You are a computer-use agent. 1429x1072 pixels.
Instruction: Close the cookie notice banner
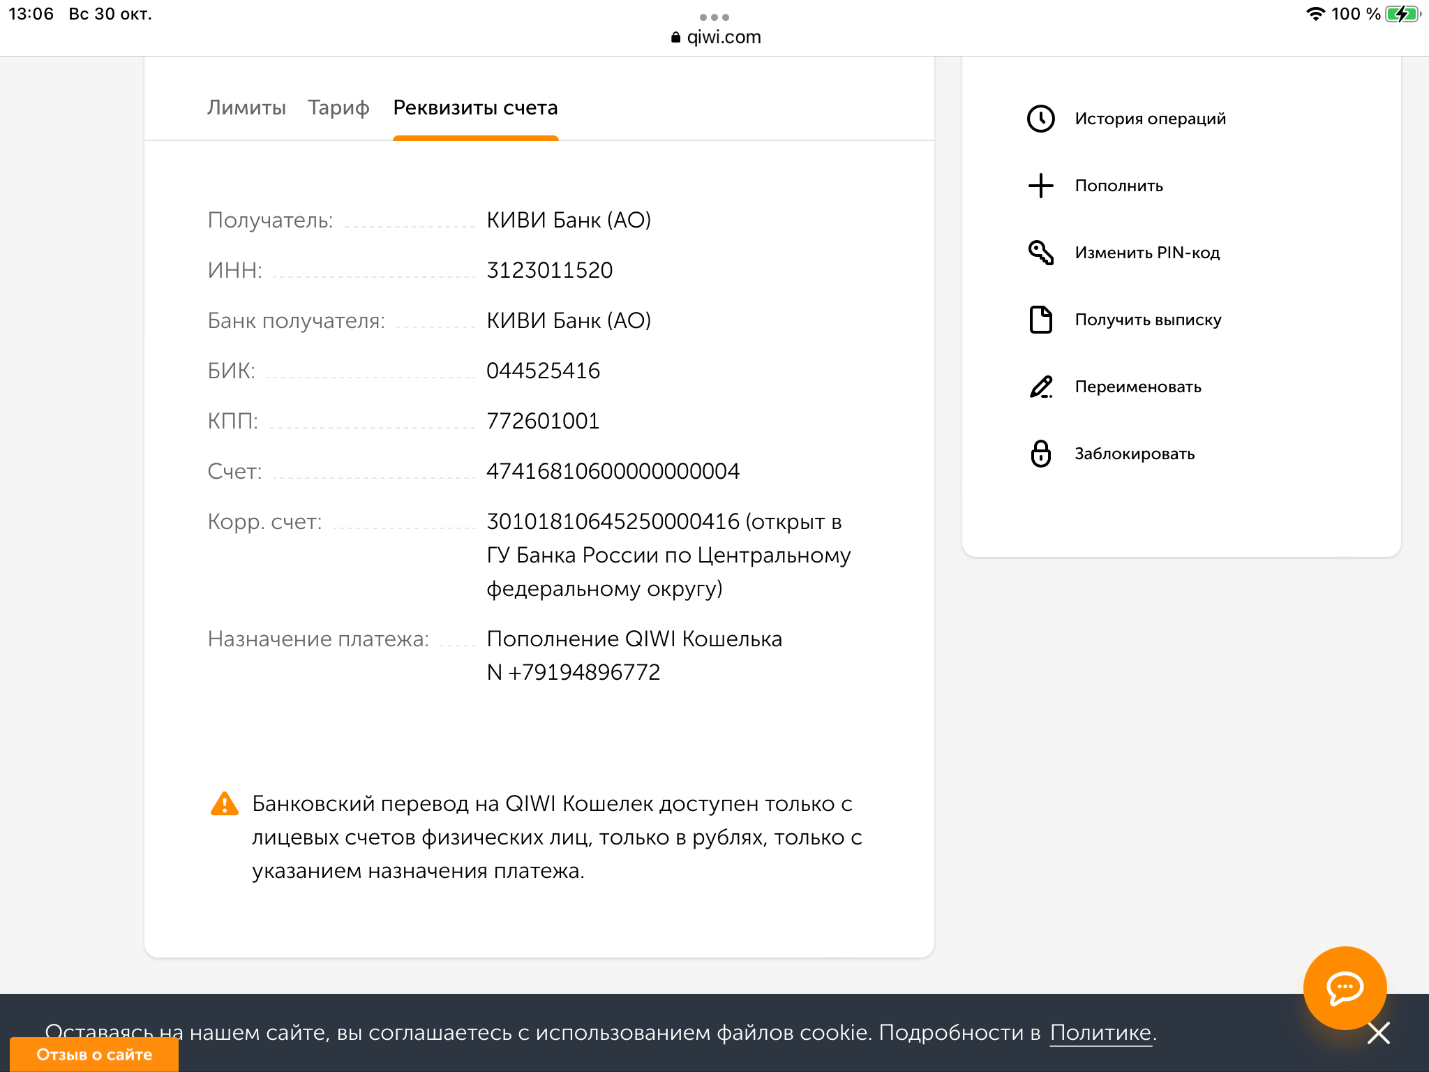[1379, 1033]
